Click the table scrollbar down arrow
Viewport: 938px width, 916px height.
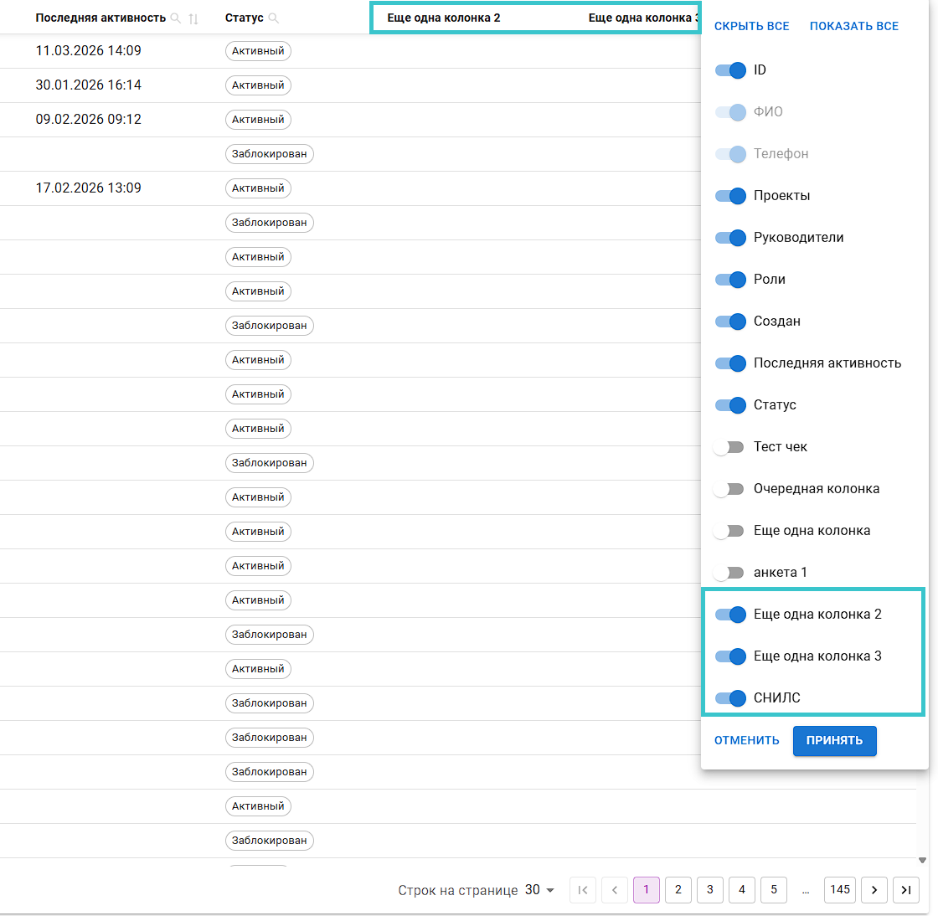click(x=922, y=861)
